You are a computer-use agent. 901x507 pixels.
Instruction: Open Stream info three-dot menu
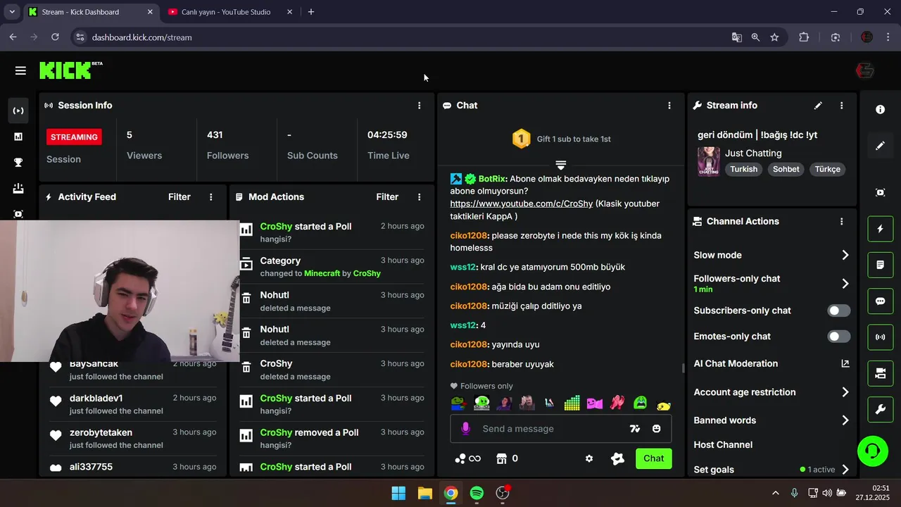pyautogui.click(x=842, y=106)
